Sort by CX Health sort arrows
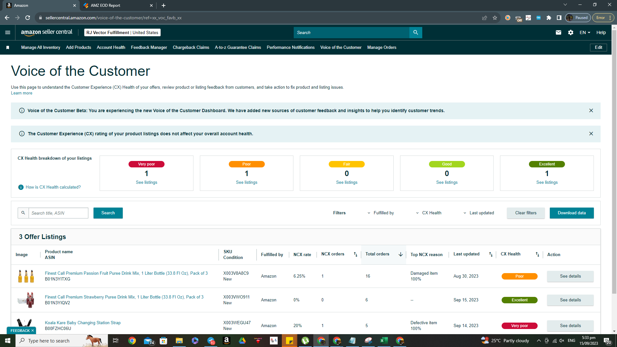 tap(537, 254)
